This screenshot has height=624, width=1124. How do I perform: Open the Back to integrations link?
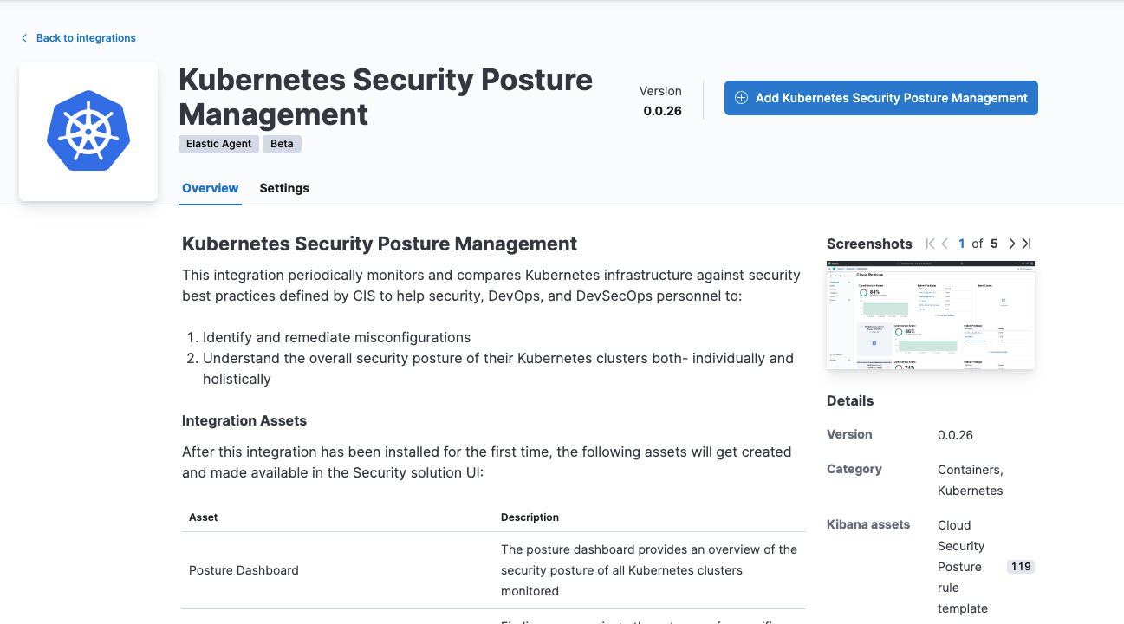pyautogui.click(x=86, y=37)
